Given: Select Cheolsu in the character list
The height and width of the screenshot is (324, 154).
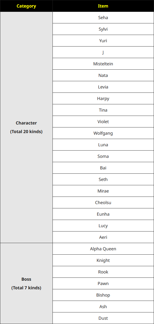Looking at the screenshot, I should coord(103,202).
